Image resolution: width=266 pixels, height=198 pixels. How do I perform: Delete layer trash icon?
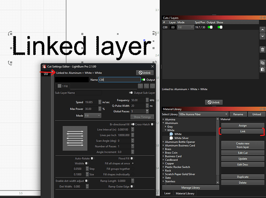pos(262,49)
